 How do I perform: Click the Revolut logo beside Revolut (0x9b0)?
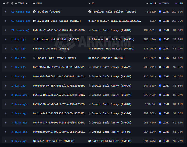click(x=34, y=12)
